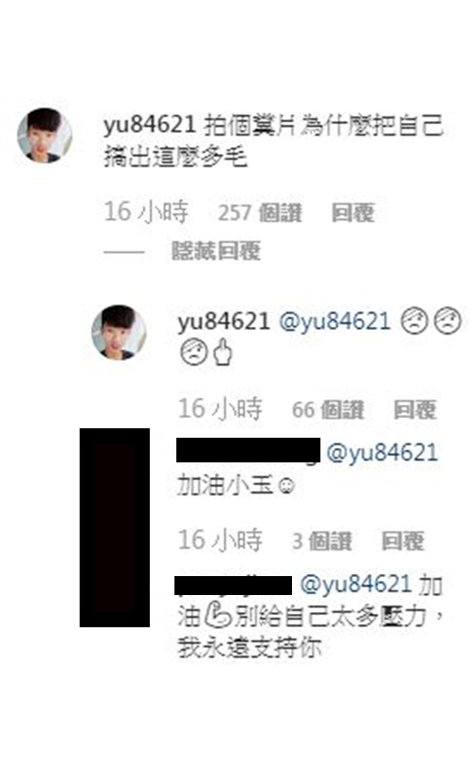Screen dimensions: 474x758
Task: Open the 257 個讚 likes list
Action: point(260,212)
